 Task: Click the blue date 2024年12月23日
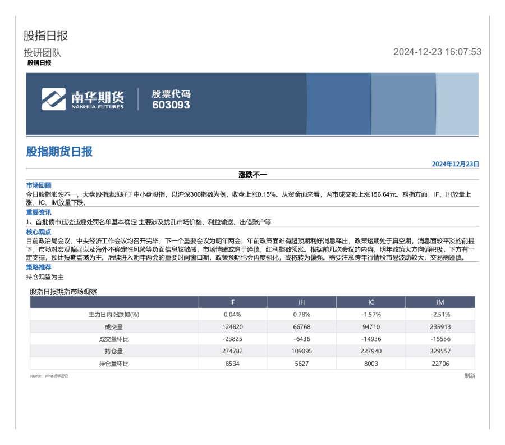455,164
